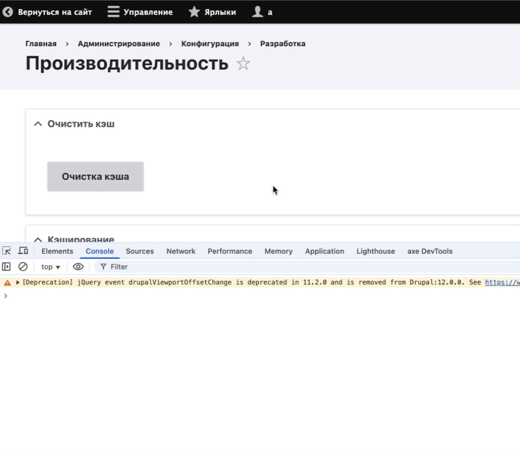Click the star icon next to Ярлыки
The height and width of the screenshot is (449, 520).
click(x=194, y=12)
